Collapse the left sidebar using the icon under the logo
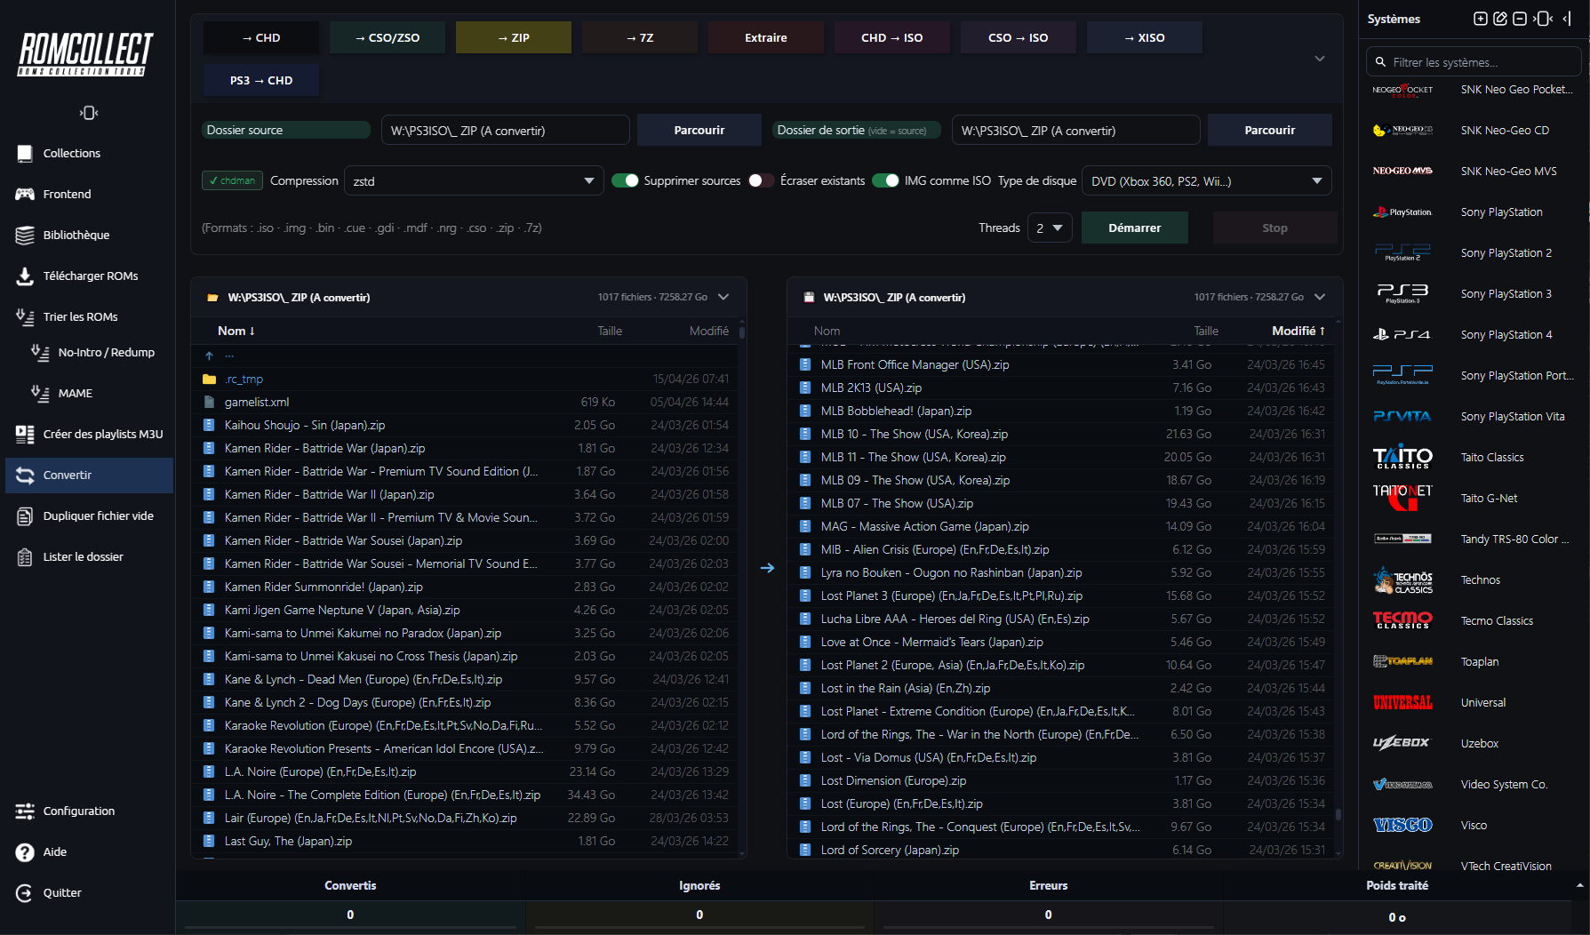 pos(88,113)
